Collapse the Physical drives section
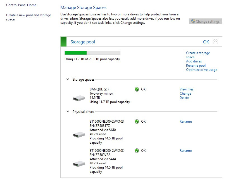This screenshot has width=238, height=196. [68, 112]
